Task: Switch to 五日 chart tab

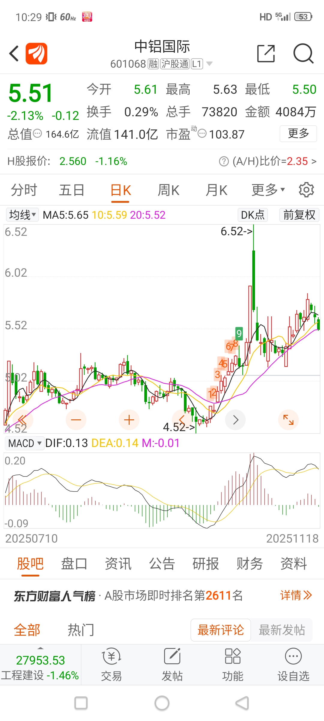Action: 72,190
